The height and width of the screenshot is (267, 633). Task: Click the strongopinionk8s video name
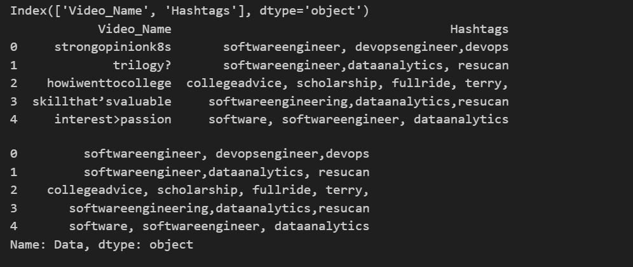(x=112, y=47)
